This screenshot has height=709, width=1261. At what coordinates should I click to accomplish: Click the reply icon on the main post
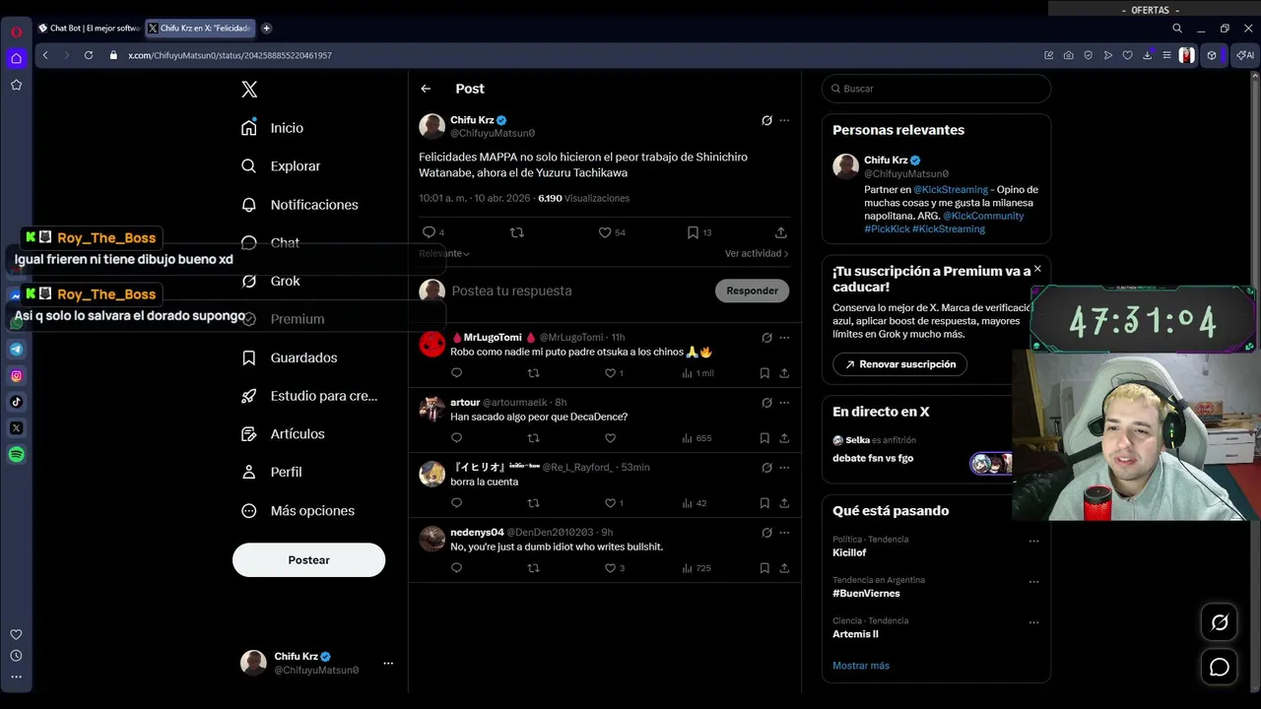coord(429,232)
